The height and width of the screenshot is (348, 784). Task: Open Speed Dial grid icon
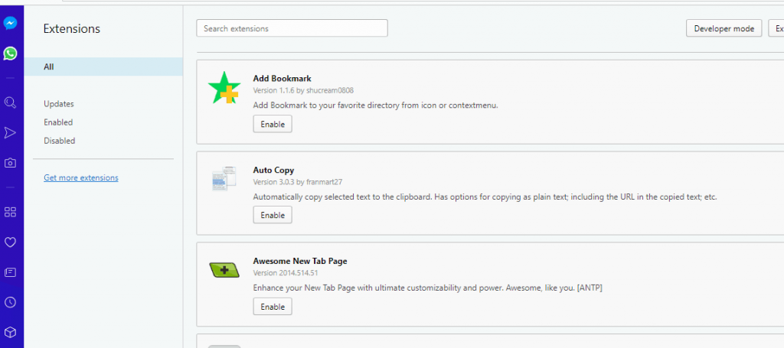pyautogui.click(x=10, y=212)
